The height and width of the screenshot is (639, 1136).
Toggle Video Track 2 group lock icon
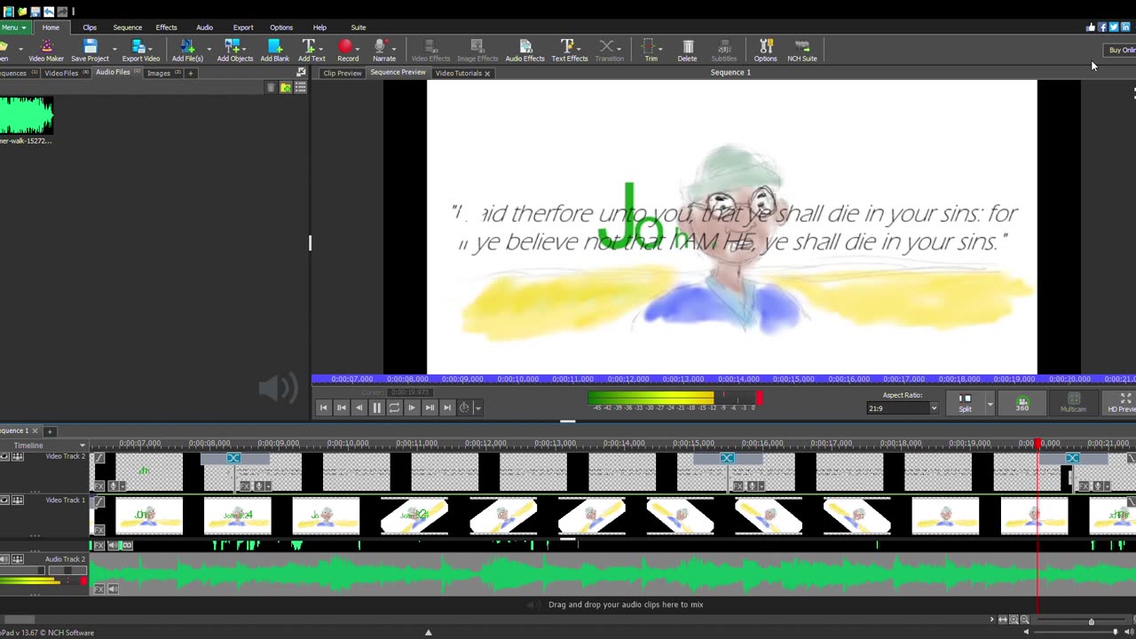[x=17, y=456]
